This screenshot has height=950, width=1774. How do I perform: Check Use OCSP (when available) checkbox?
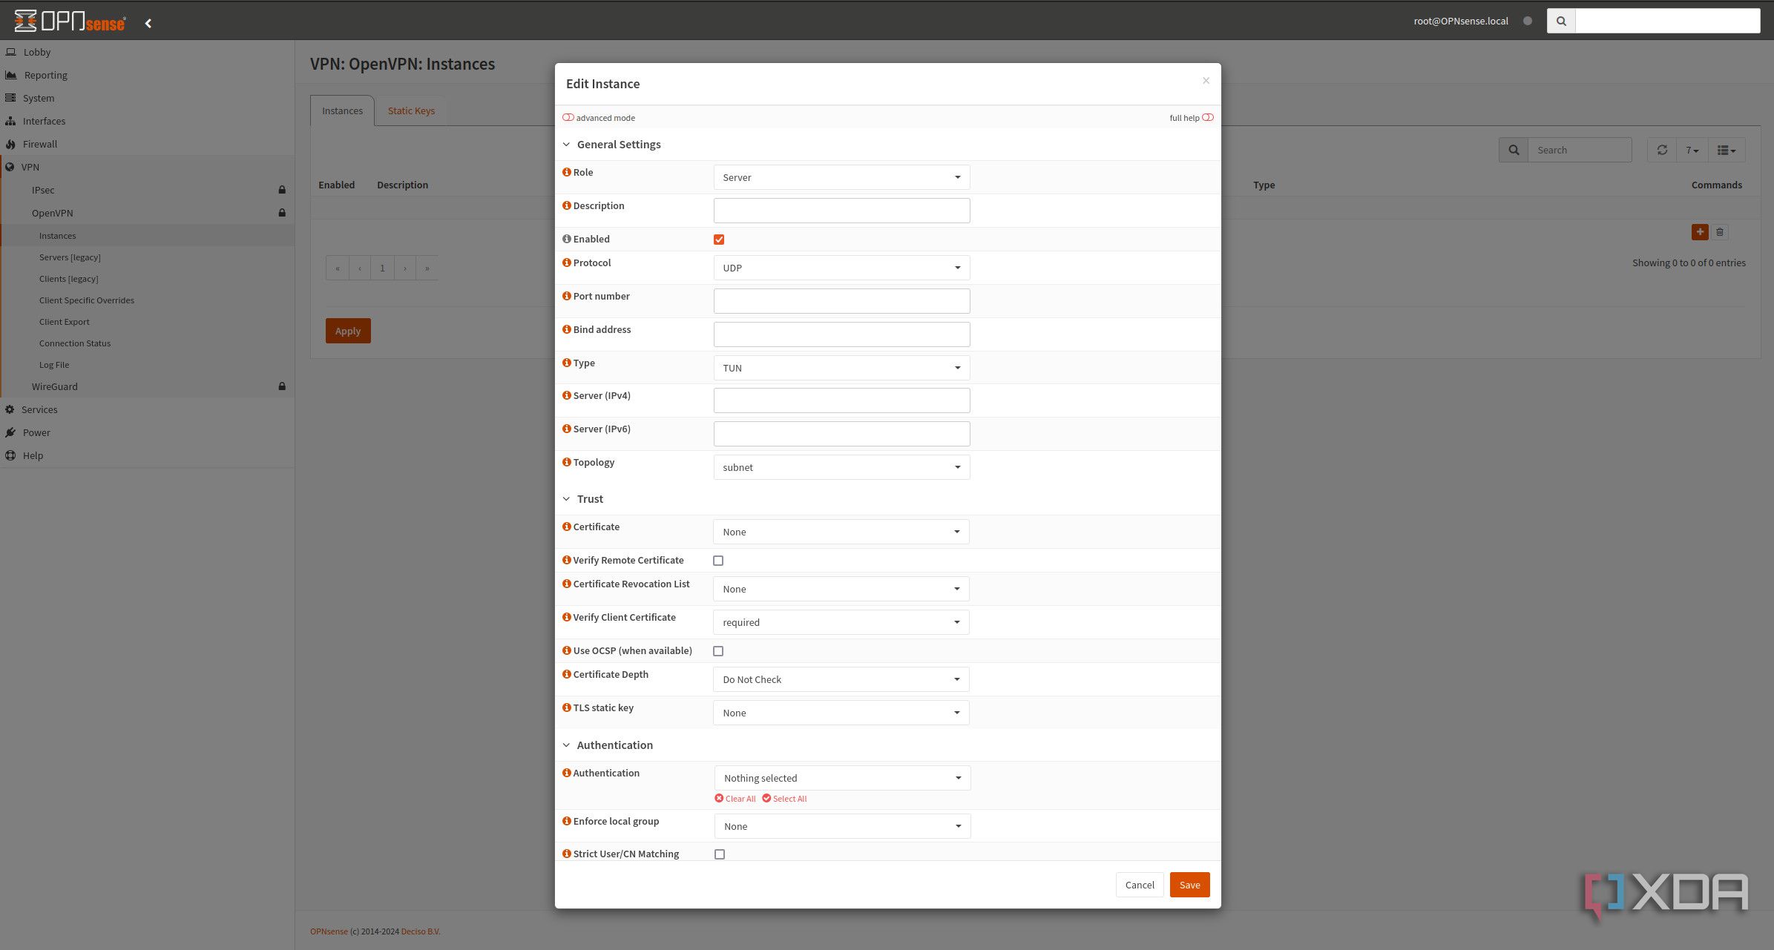[718, 651]
